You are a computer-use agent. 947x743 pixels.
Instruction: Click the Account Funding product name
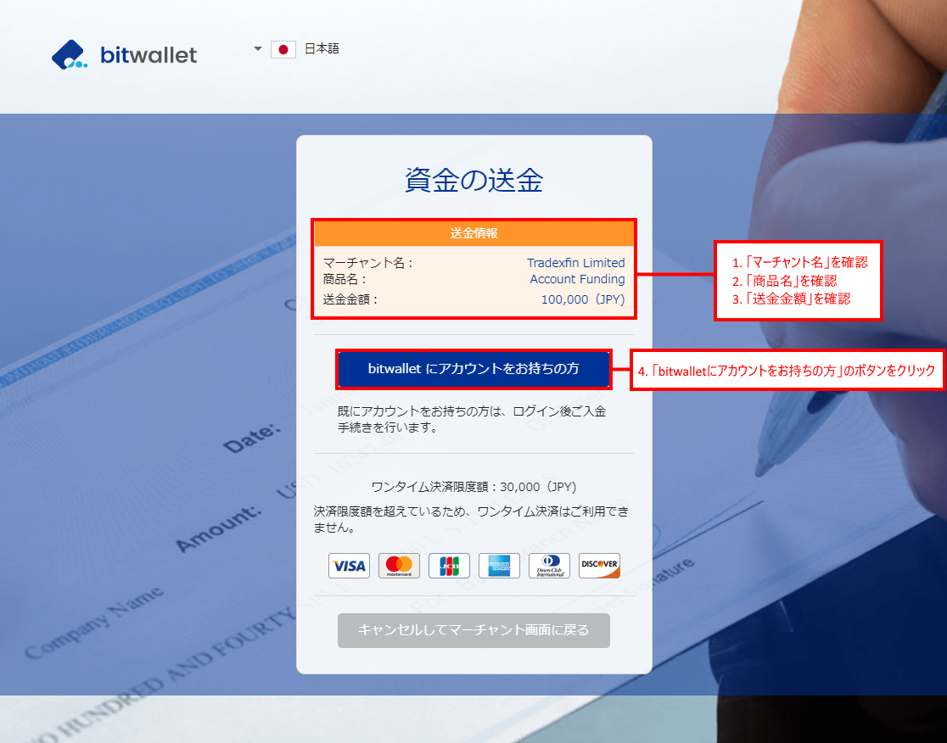point(577,279)
